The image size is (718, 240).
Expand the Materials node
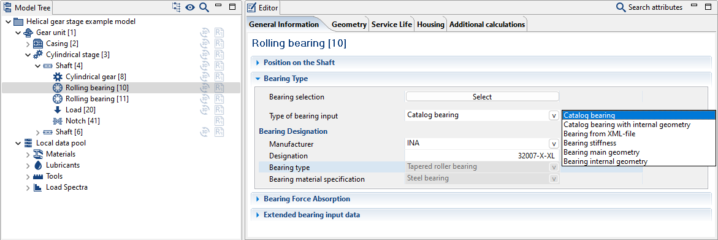(x=28, y=154)
